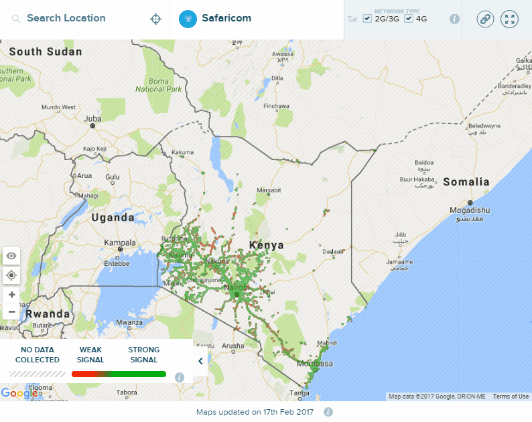Click the maps updated info icon
The width and height of the screenshot is (532, 422).
pos(328,412)
